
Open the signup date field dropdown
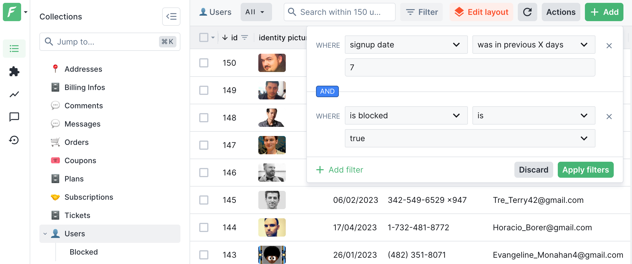406,45
